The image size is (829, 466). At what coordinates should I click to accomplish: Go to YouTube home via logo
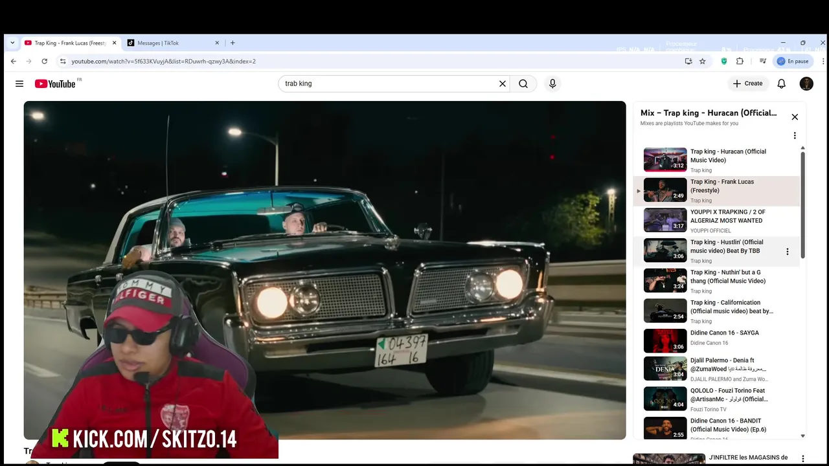click(55, 83)
